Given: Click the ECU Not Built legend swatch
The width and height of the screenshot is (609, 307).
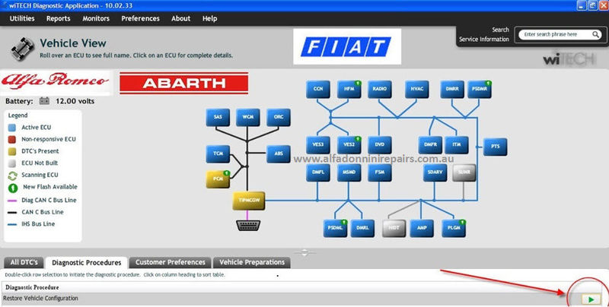Looking at the screenshot, I should coord(12,163).
